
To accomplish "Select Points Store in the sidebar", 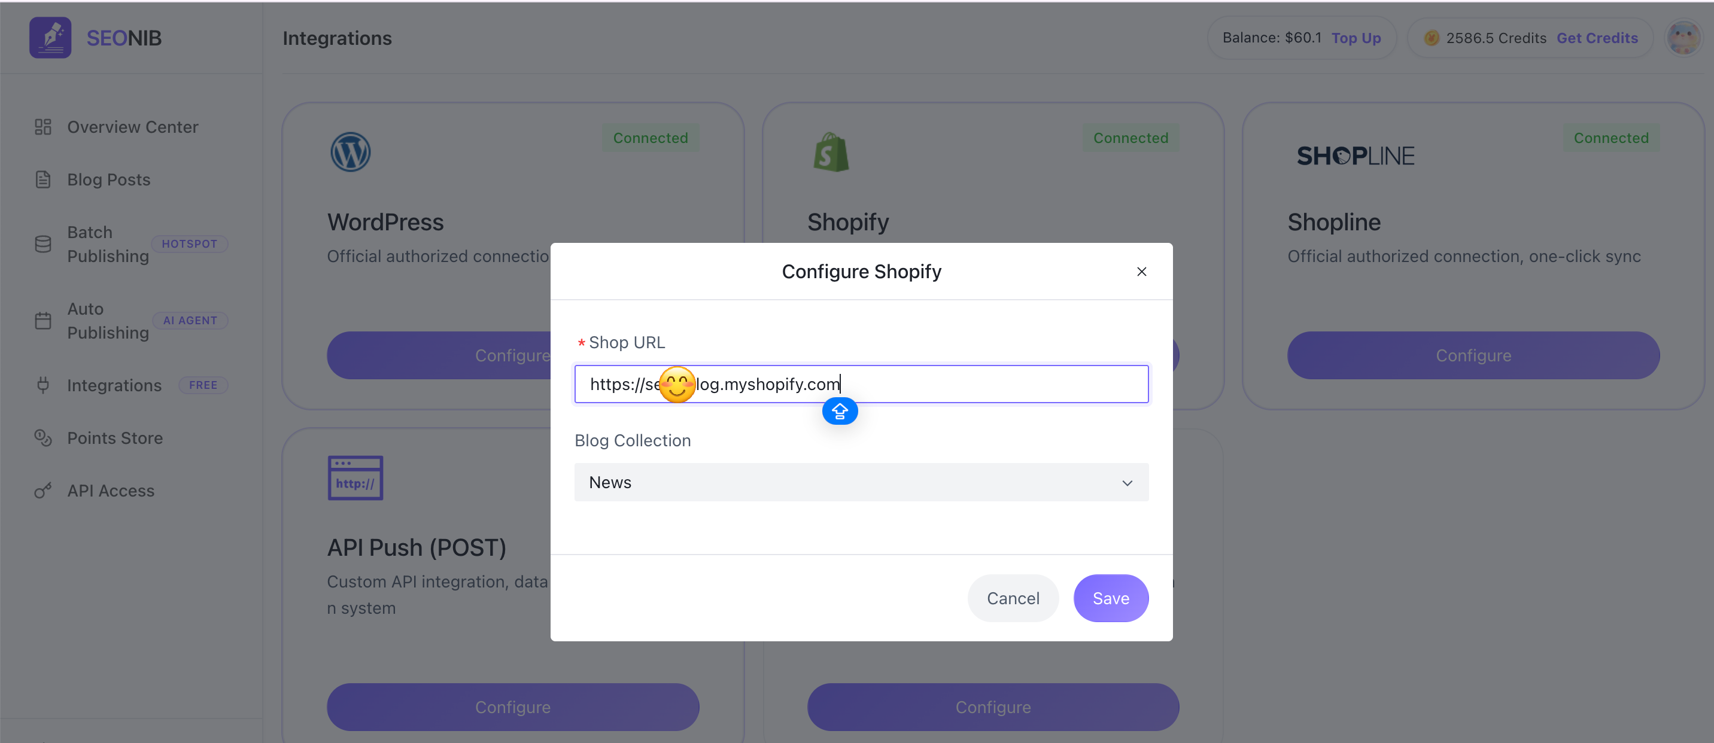I will click(x=114, y=438).
